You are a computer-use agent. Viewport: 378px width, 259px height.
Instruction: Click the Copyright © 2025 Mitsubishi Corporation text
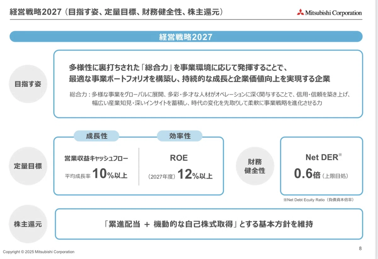click(39, 252)
